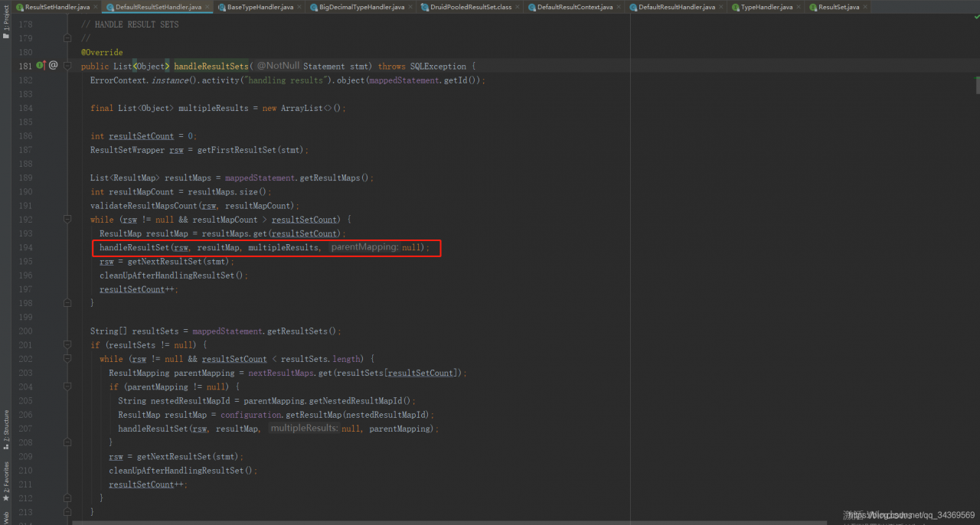Open the Web tool window
The height and width of the screenshot is (525, 980).
6,517
